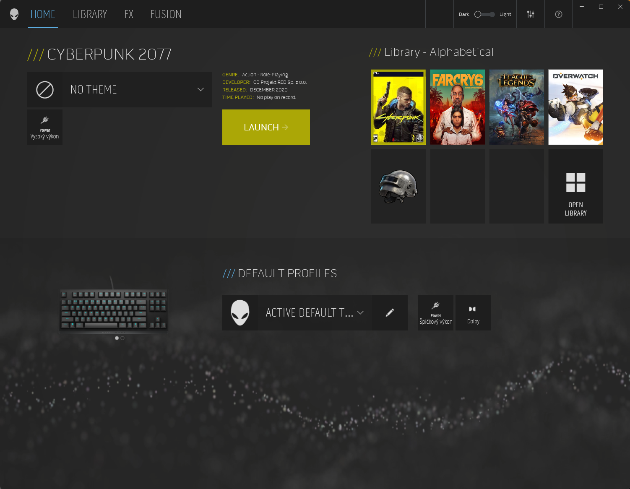Close the application window
The height and width of the screenshot is (489, 630).
point(620,7)
